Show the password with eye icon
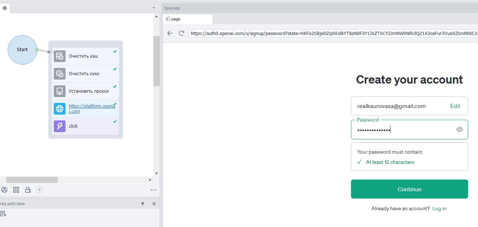Image resolution: width=478 pixels, height=227 pixels. pos(460,129)
